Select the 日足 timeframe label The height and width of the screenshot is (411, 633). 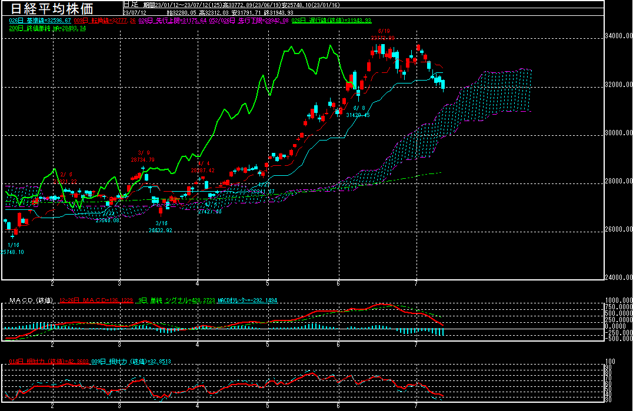(131, 5)
